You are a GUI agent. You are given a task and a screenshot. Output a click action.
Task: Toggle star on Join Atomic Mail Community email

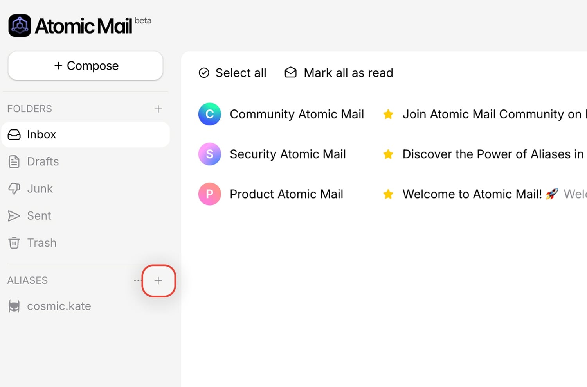pos(388,114)
